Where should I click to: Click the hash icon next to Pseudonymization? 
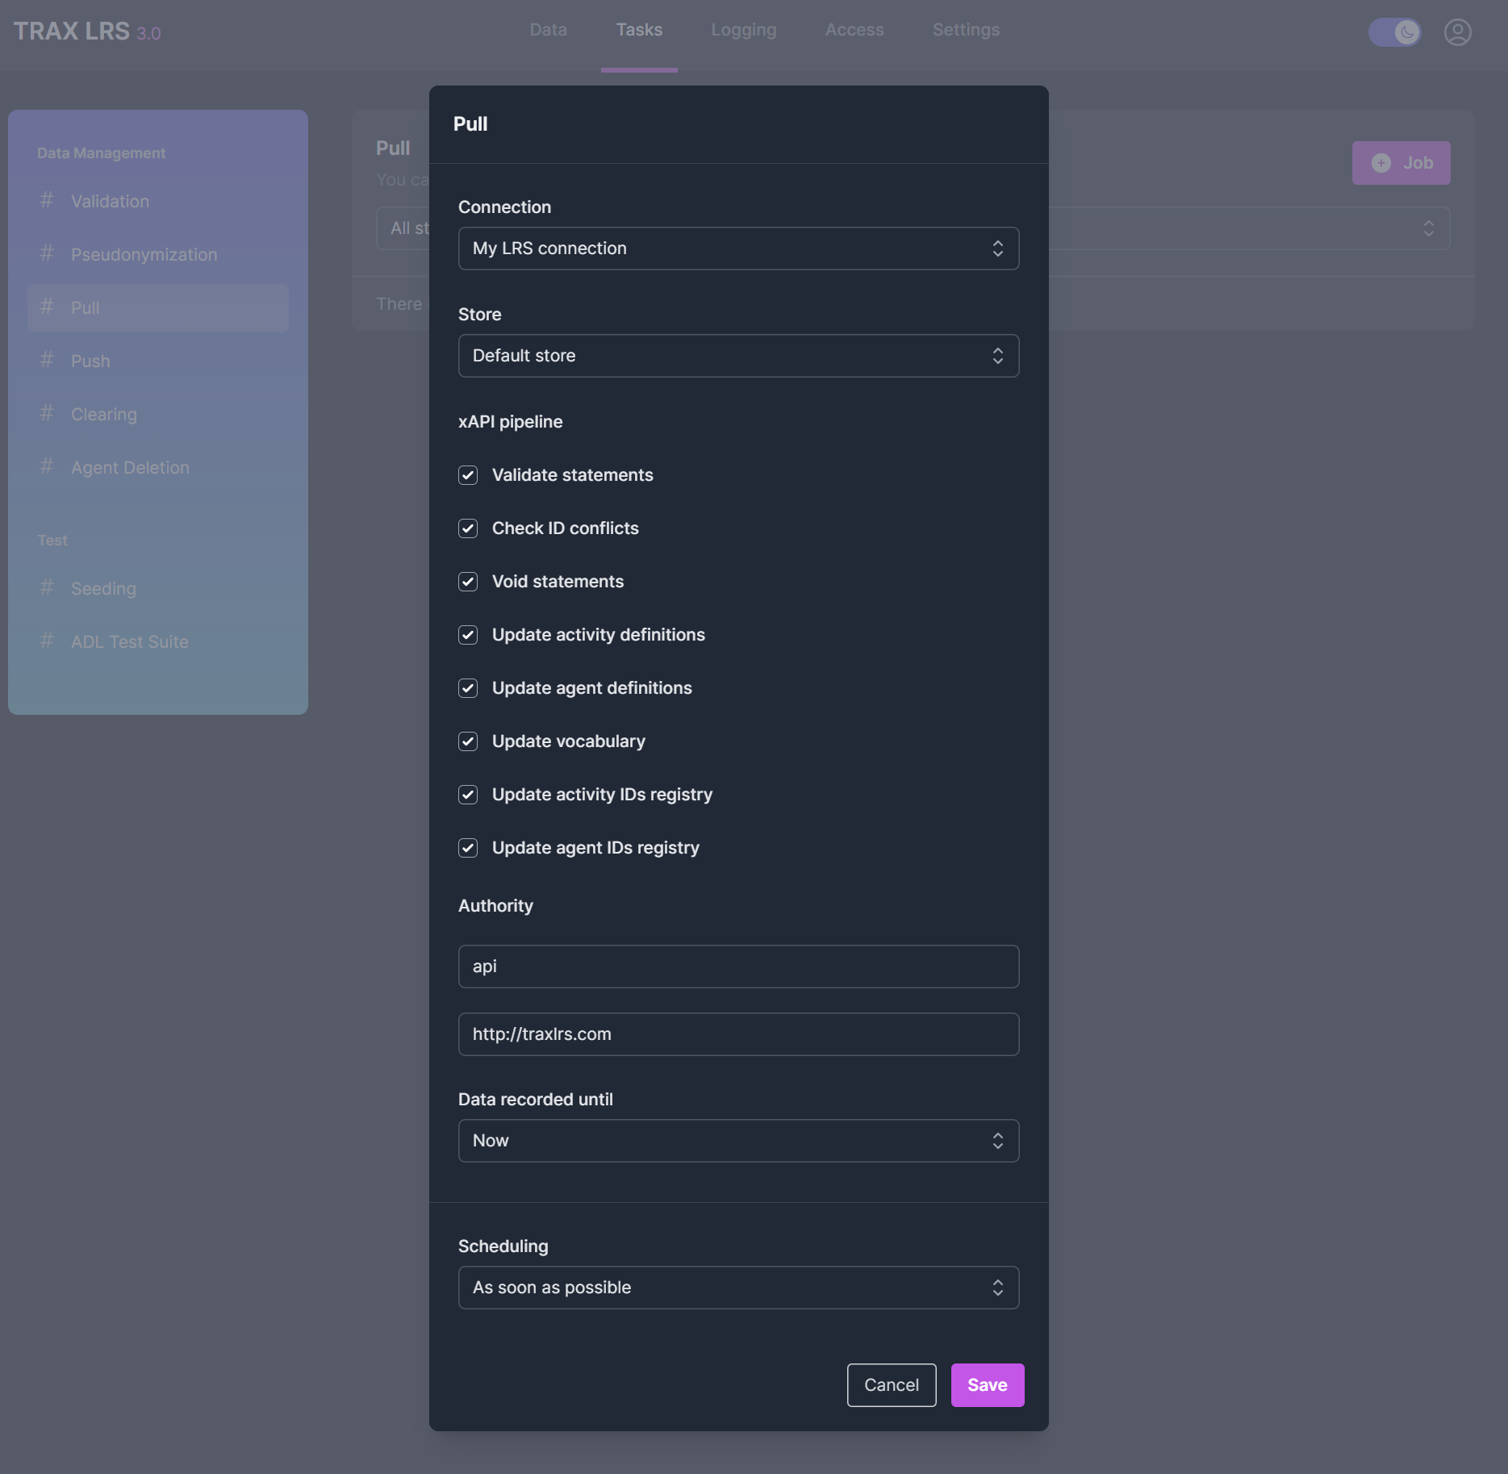47,253
